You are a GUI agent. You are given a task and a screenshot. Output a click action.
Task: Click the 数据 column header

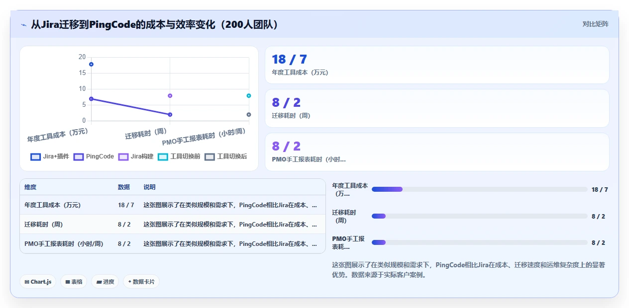(x=124, y=187)
